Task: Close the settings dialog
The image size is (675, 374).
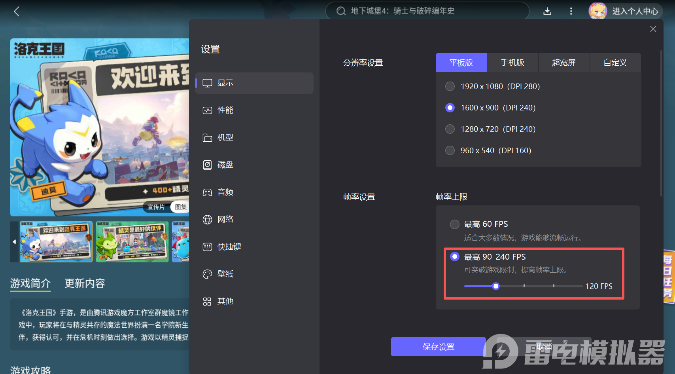Action: click(x=653, y=29)
